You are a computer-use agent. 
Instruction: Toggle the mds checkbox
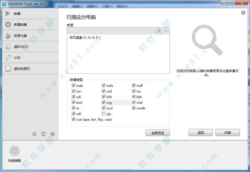point(103,85)
